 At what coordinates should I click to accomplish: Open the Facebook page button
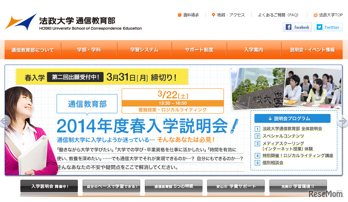click(297, 27)
